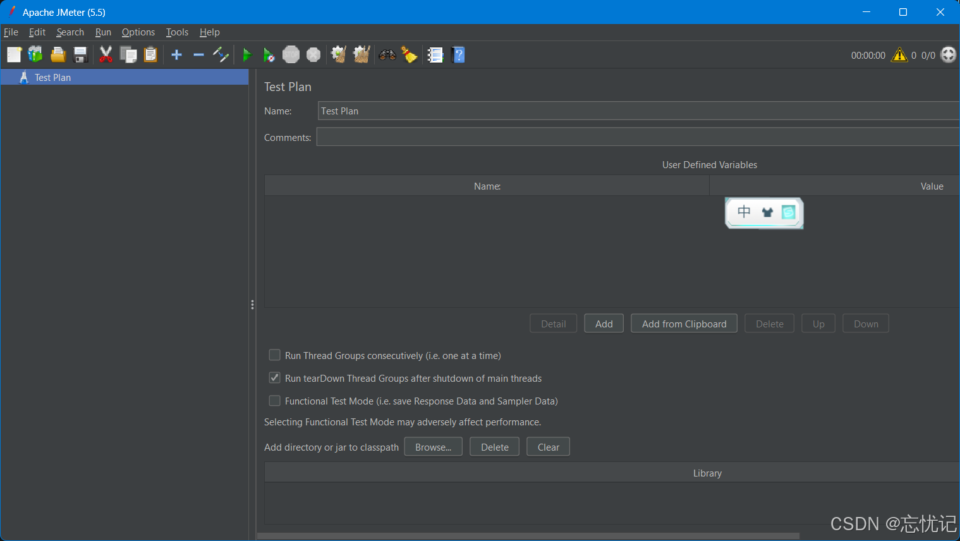Click the Shutdown test icon

313,55
